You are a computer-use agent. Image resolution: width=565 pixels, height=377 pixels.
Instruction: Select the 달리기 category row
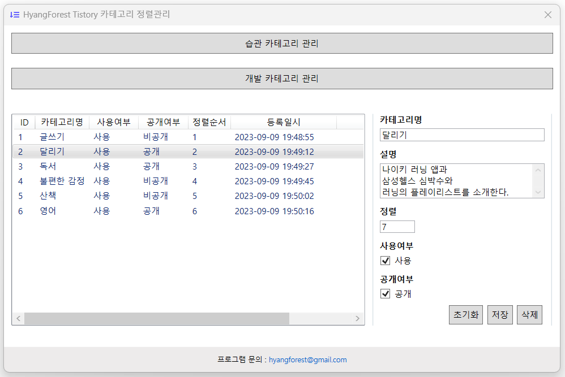[188, 152]
